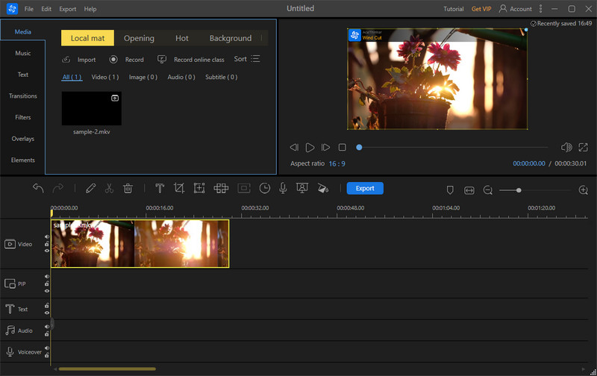Filter media by Video ( 1 )
597x376 pixels.
pyautogui.click(x=105, y=77)
